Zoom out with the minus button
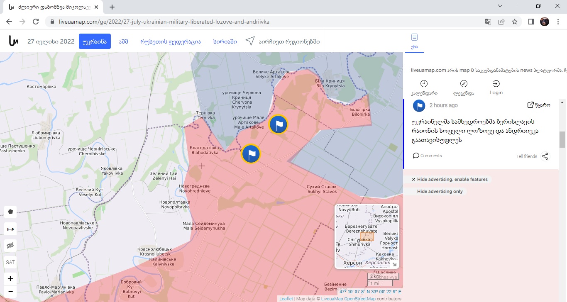This screenshot has height=302, width=567. 10,292
